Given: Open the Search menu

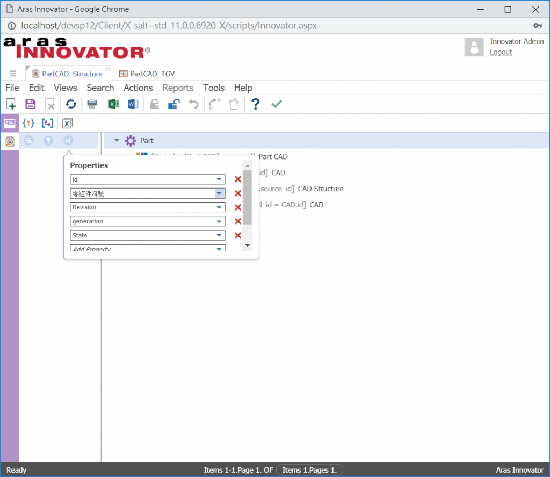Looking at the screenshot, I should (x=100, y=88).
